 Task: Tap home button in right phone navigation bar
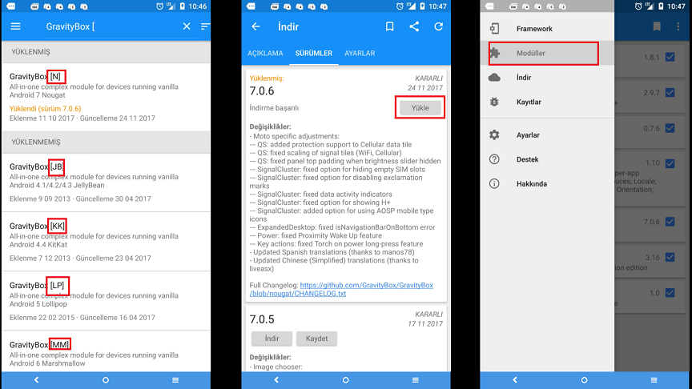point(585,379)
